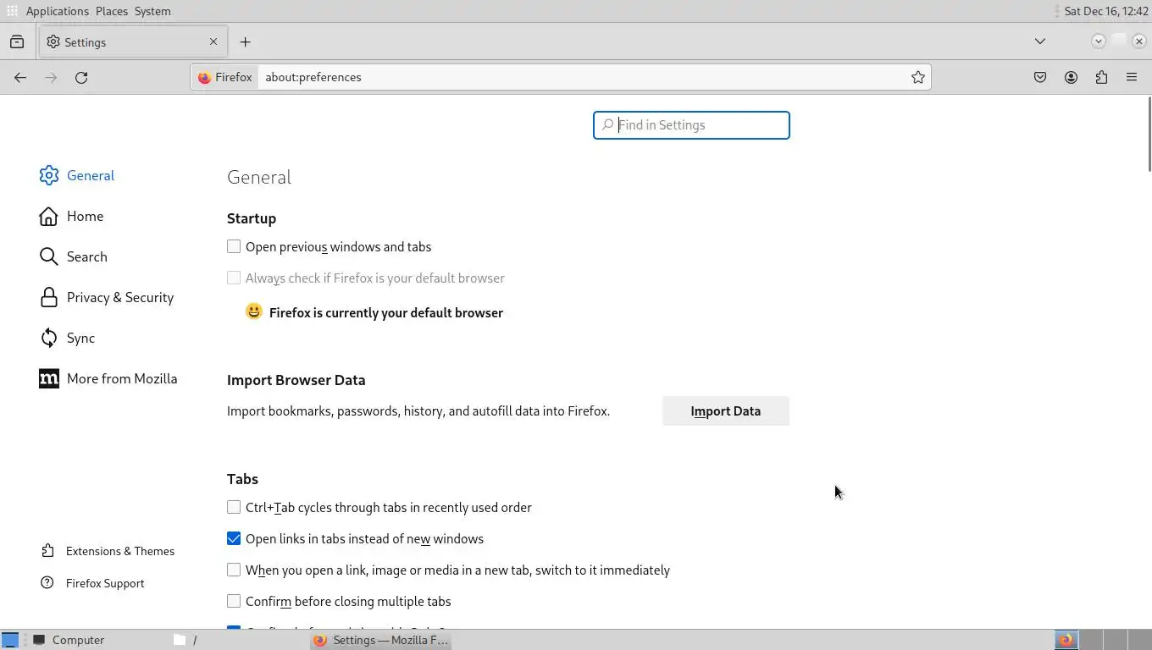1152x650 pixels.
Task: Reload the current page
Action: [81, 77]
